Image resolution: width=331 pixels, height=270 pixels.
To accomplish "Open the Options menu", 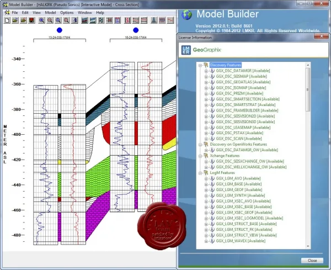I will point(67,13).
